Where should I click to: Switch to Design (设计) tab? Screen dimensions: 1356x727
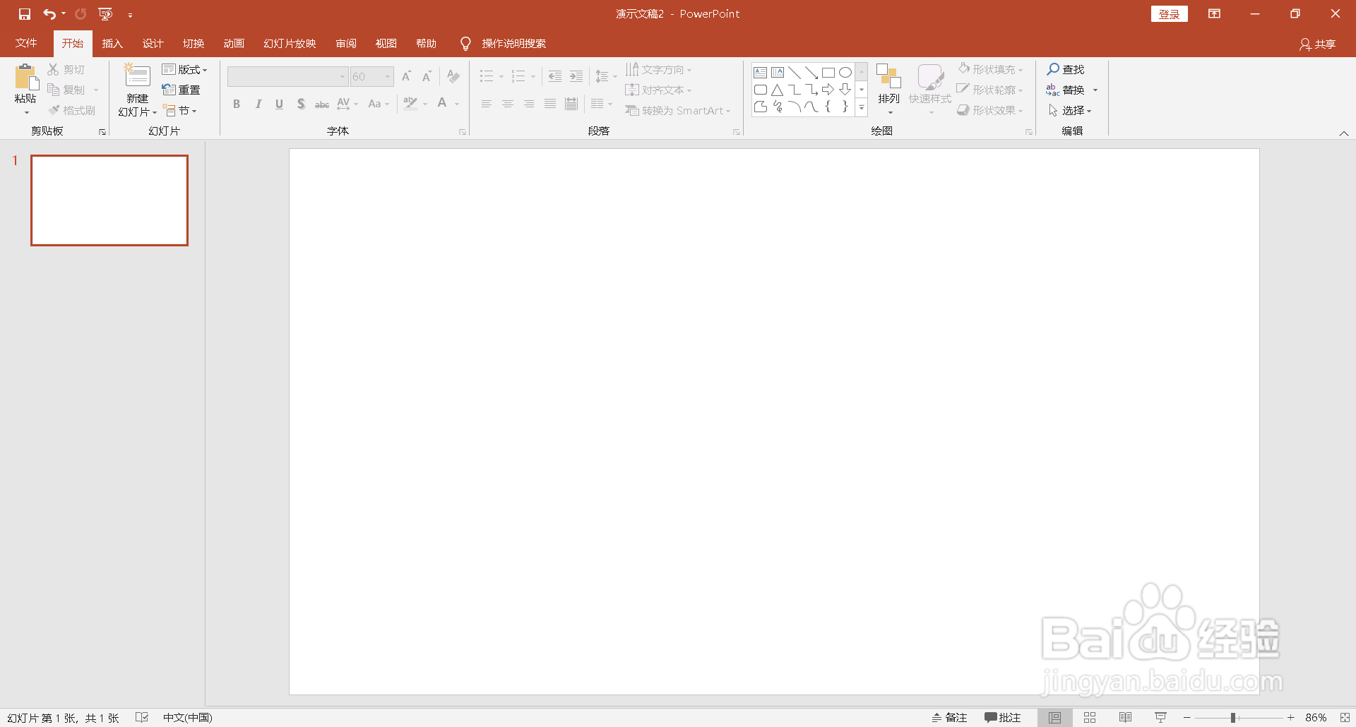[153, 43]
